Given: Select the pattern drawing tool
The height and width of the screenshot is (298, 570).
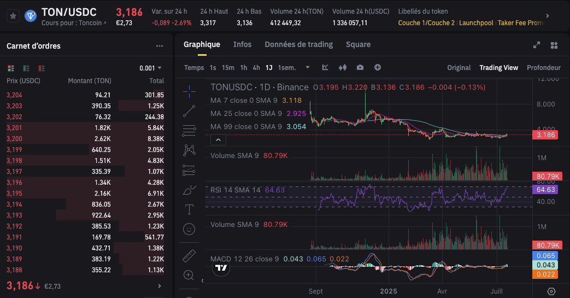Looking at the screenshot, I should [189, 150].
